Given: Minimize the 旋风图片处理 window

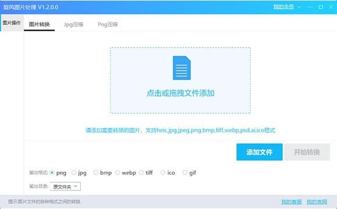Looking at the screenshot, I should [x=310, y=7].
